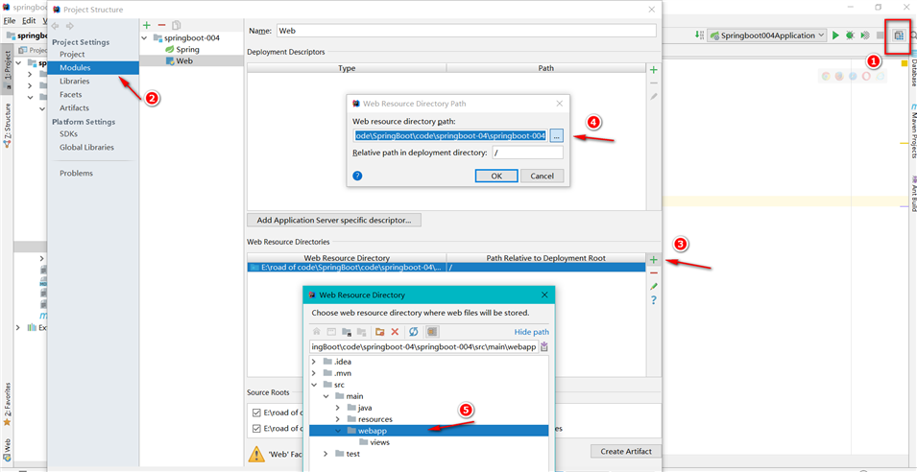Open the Maven Projects tool window
The width and height of the screenshot is (917, 472).
pos(912,132)
